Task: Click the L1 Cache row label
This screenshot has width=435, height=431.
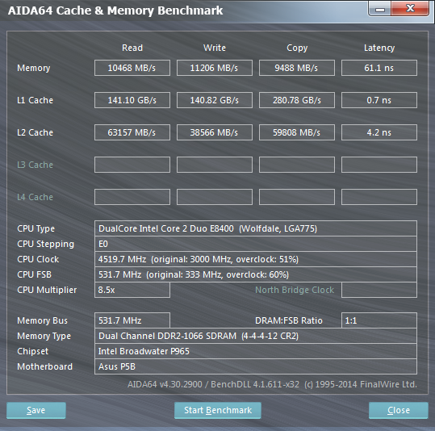Action: point(35,100)
